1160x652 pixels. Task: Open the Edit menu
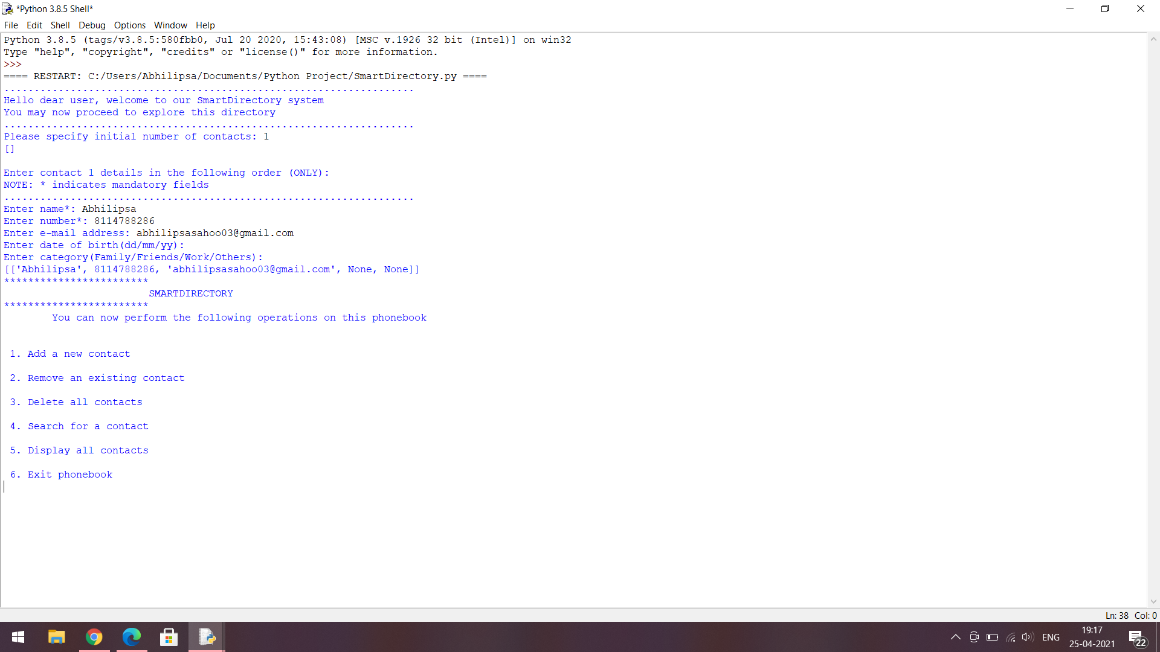[34, 25]
